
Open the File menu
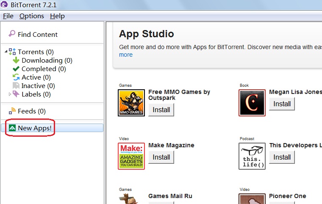click(x=8, y=16)
